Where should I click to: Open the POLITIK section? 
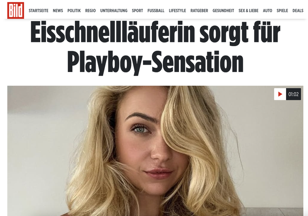tap(74, 11)
